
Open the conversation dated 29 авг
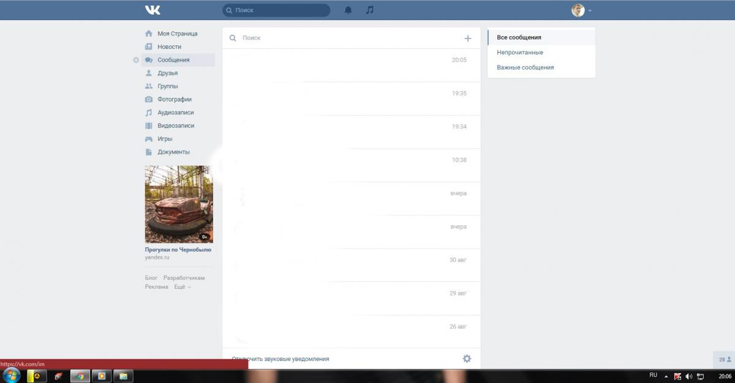[x=352, y=299]
